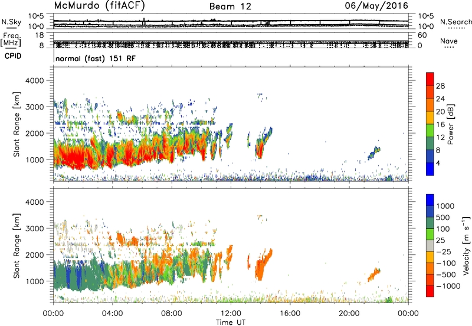Image resolution: width=472 pixels, height=326 pixels.
Task: Click the "24" value on Power colorbar
Action: point(440,99)
